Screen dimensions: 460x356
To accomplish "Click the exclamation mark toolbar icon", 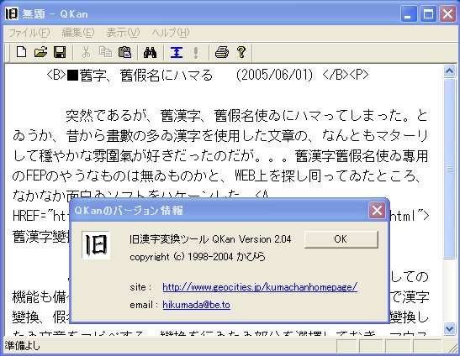I will coord(196,52).
